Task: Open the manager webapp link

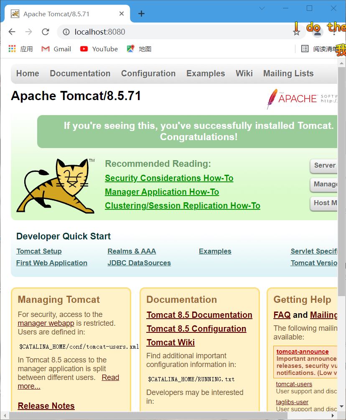Action: point(46,323)
